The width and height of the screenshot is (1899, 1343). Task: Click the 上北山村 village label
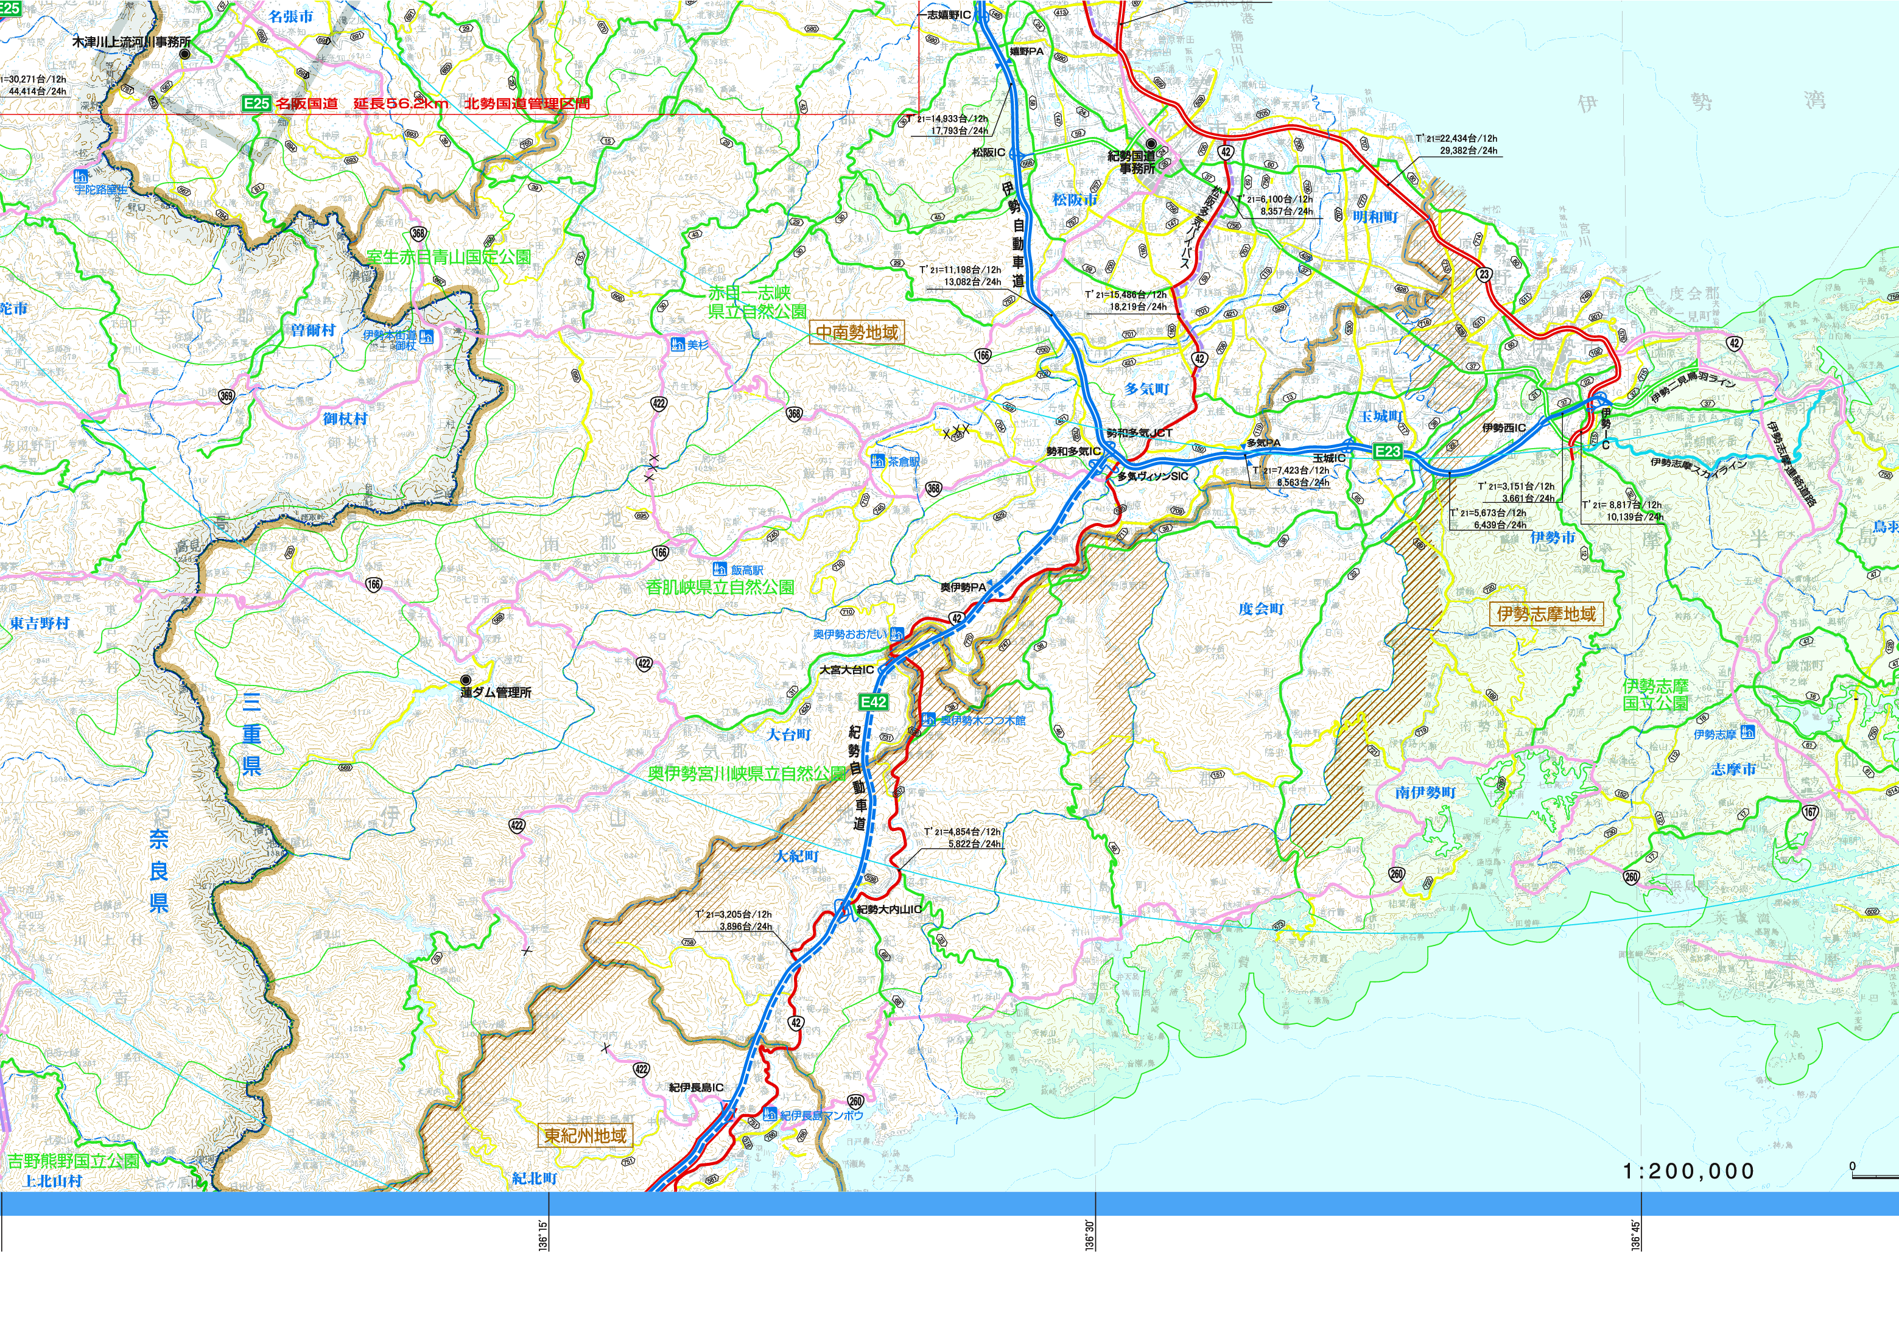click(53, 1181)
